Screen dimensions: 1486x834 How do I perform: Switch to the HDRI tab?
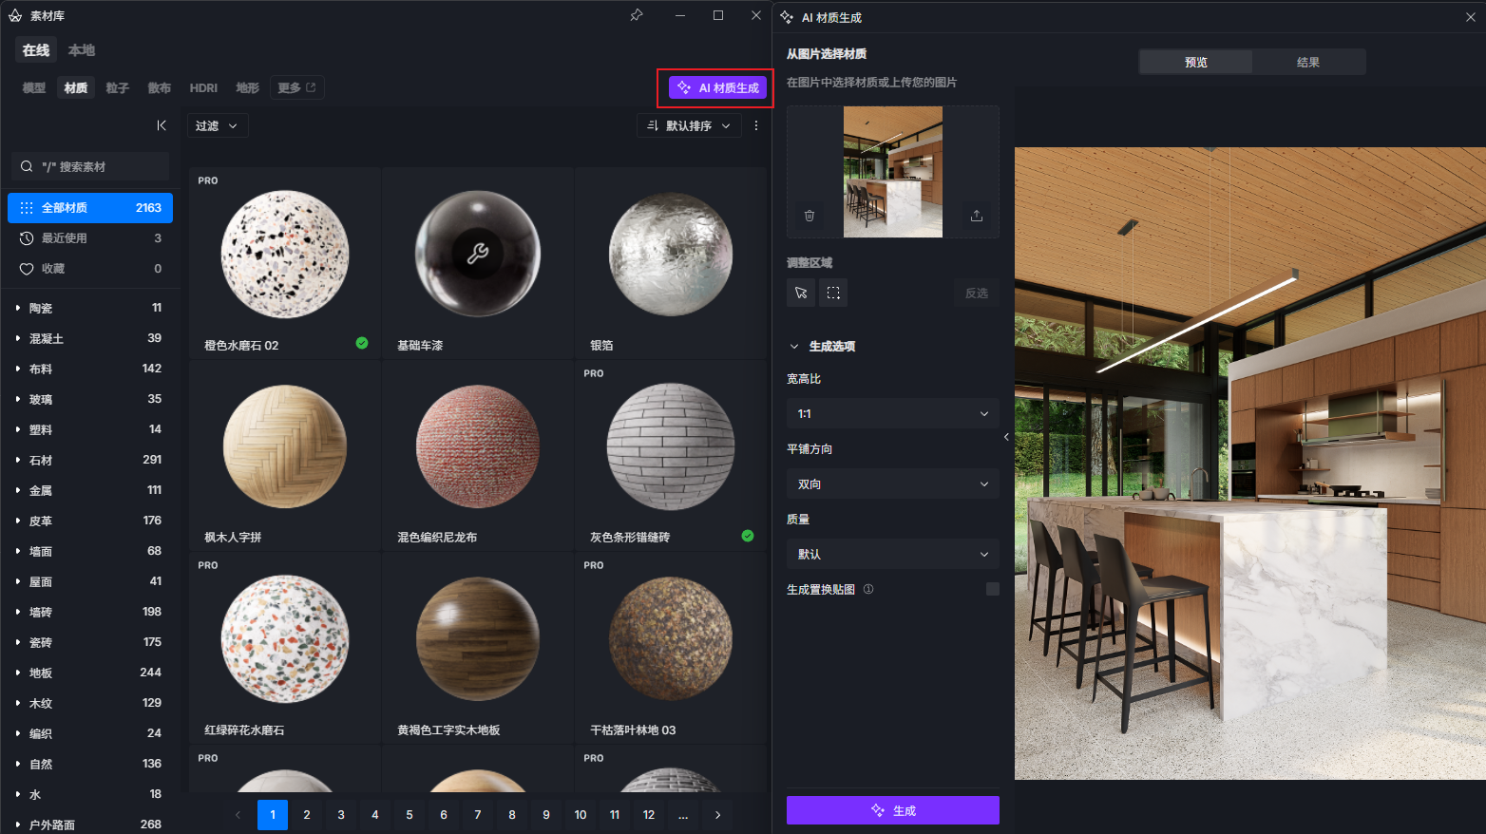(203, 87)
